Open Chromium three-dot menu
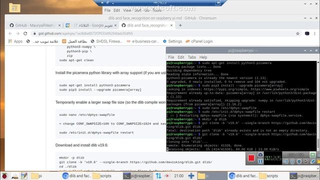This screenshot has height=180, width=320. tap(314, 33)
